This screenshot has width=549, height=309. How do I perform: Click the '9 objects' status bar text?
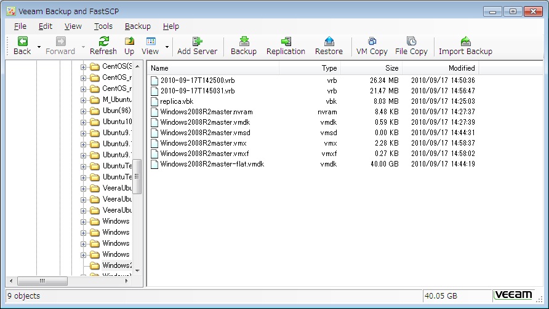[24, 295]
